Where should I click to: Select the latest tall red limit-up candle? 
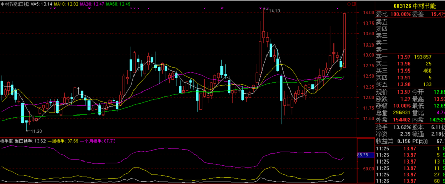coord(344,40)
